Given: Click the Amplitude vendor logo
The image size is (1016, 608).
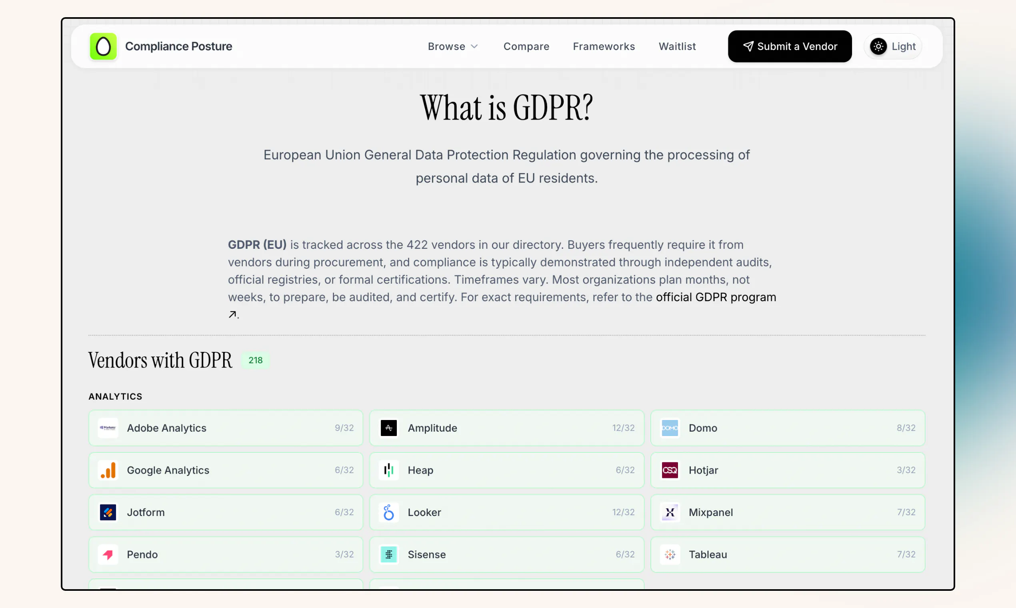Looking at the screenshot, I should (389, 428).
